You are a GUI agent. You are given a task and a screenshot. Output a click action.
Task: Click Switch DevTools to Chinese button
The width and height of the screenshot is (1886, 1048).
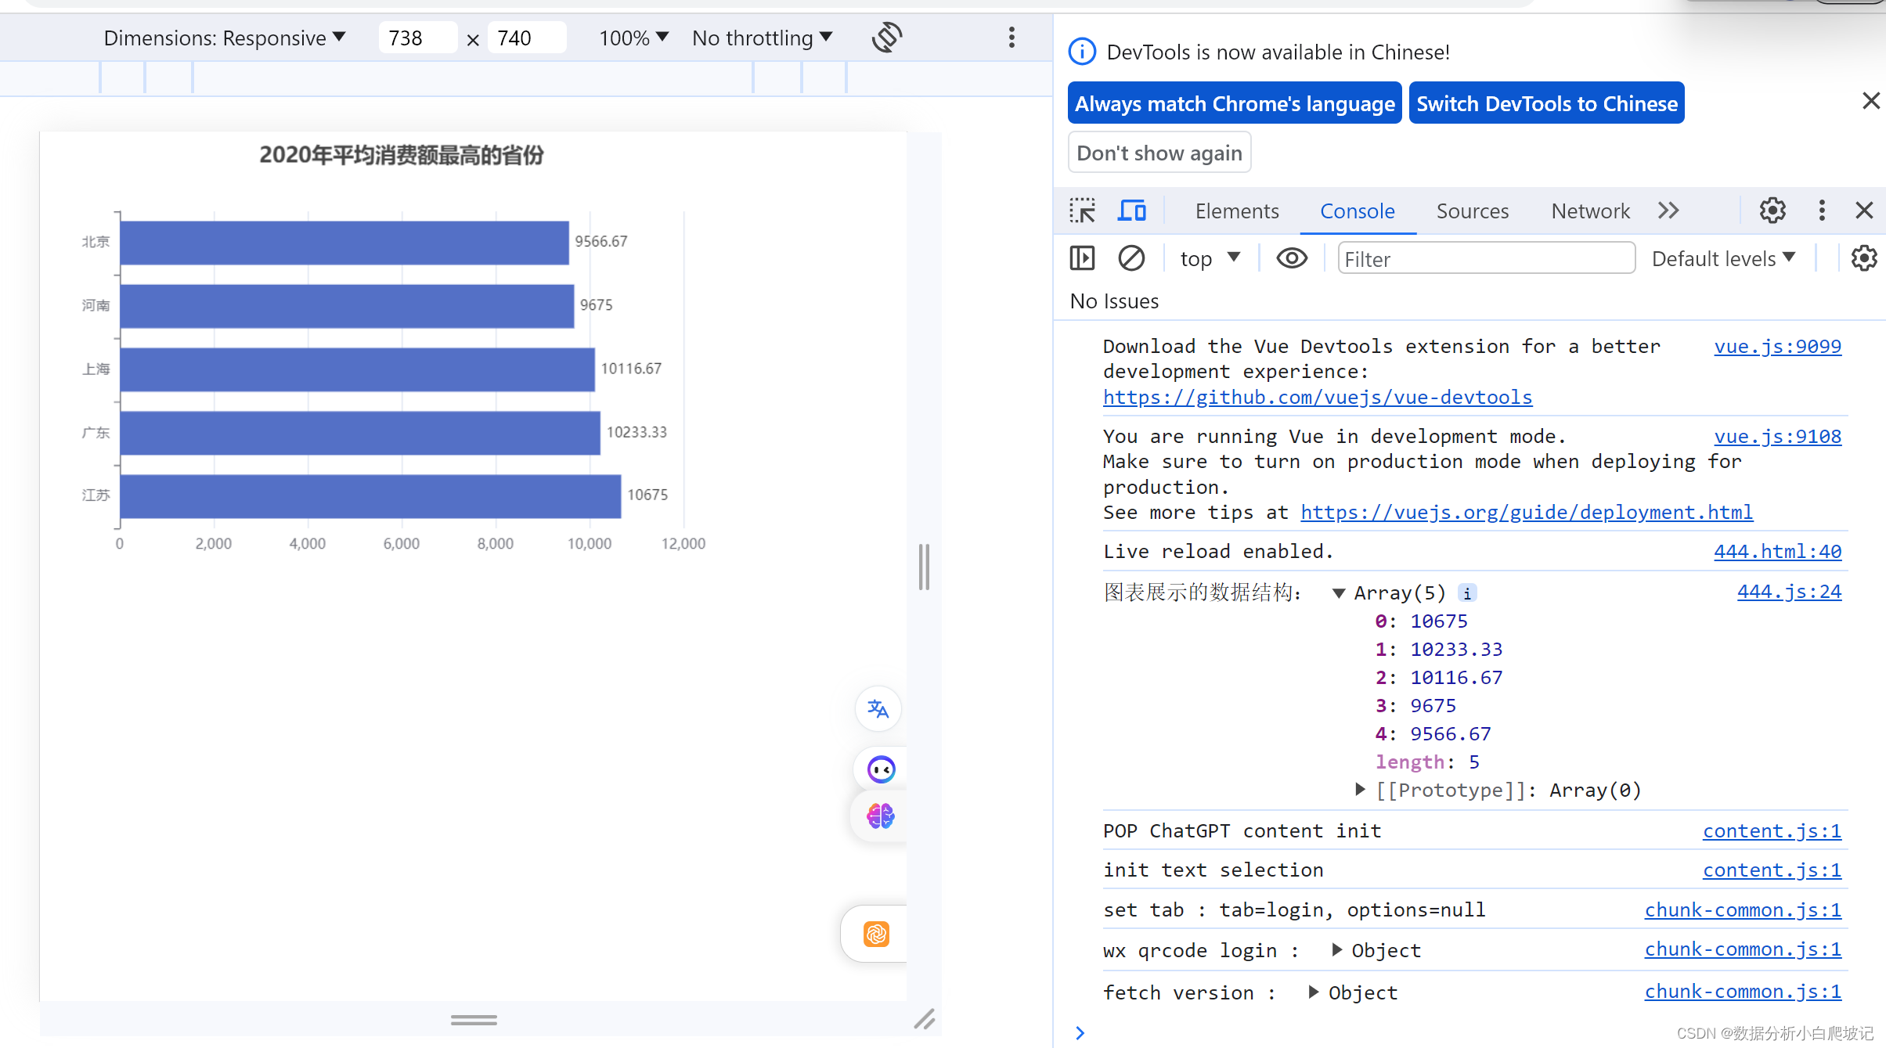[x=1546, y=103]
